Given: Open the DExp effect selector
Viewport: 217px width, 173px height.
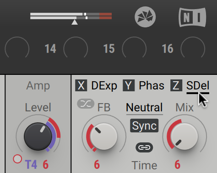Looking at the screenshot, I should click(104, 86).
